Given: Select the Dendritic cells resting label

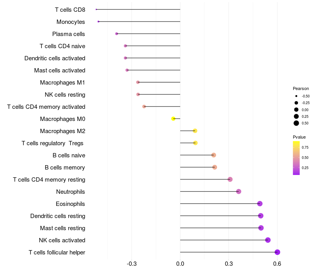Looking at the screenshot, I should point(58,216).
